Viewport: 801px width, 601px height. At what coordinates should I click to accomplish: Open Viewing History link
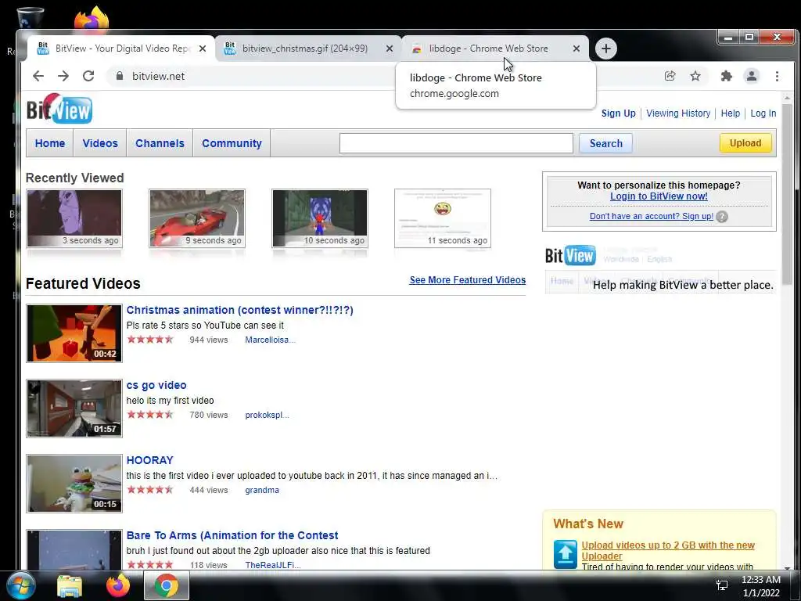point(678,113)
